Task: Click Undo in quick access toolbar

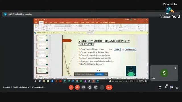Action: 39,20
